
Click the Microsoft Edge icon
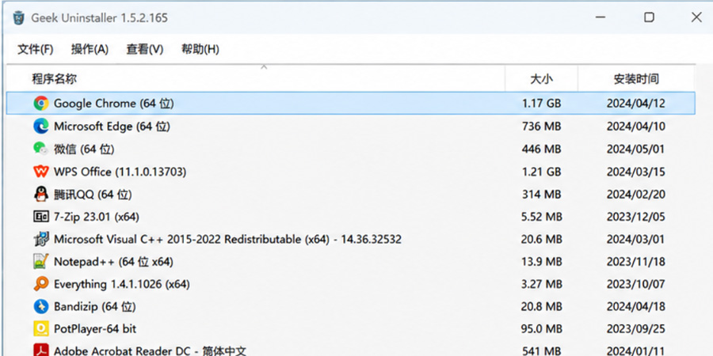[x=41, y=127]
